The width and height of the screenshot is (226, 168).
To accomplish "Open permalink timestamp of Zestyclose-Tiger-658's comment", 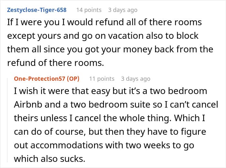I will tap(123, 10).
